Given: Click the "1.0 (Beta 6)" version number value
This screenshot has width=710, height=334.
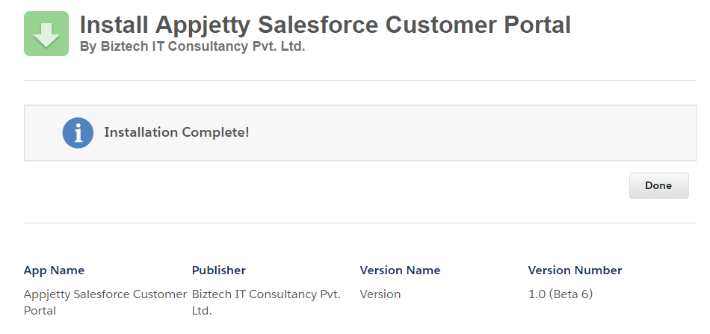Looking at the screenshot, I should (x=561, y=294).
